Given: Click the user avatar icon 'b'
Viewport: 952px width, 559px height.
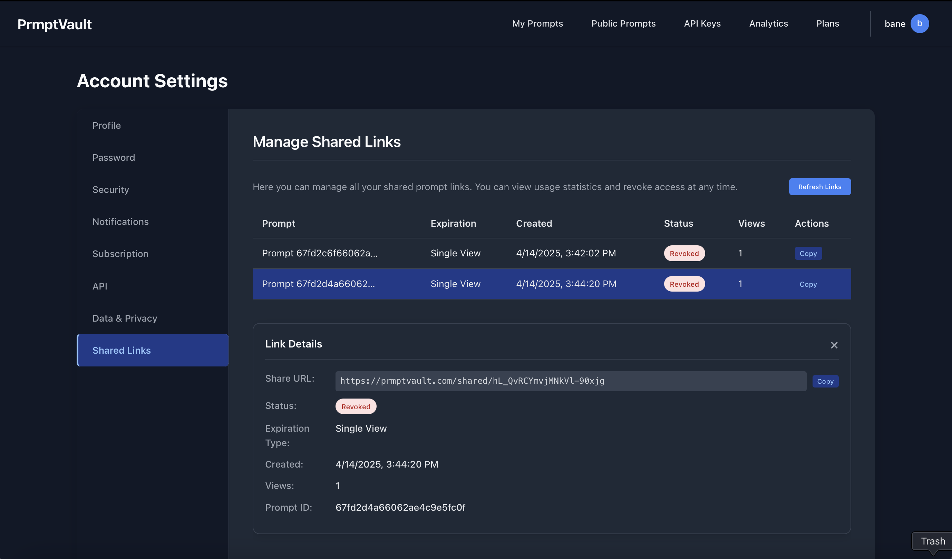Looking at the screenshot, I should point(919,23).
